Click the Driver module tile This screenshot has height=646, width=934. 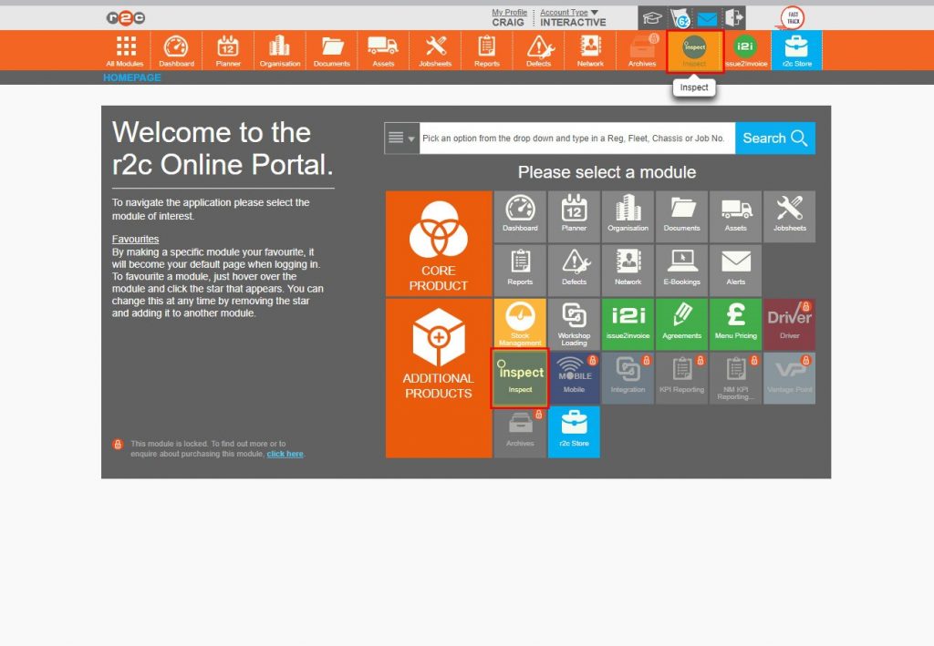[789, 323]
